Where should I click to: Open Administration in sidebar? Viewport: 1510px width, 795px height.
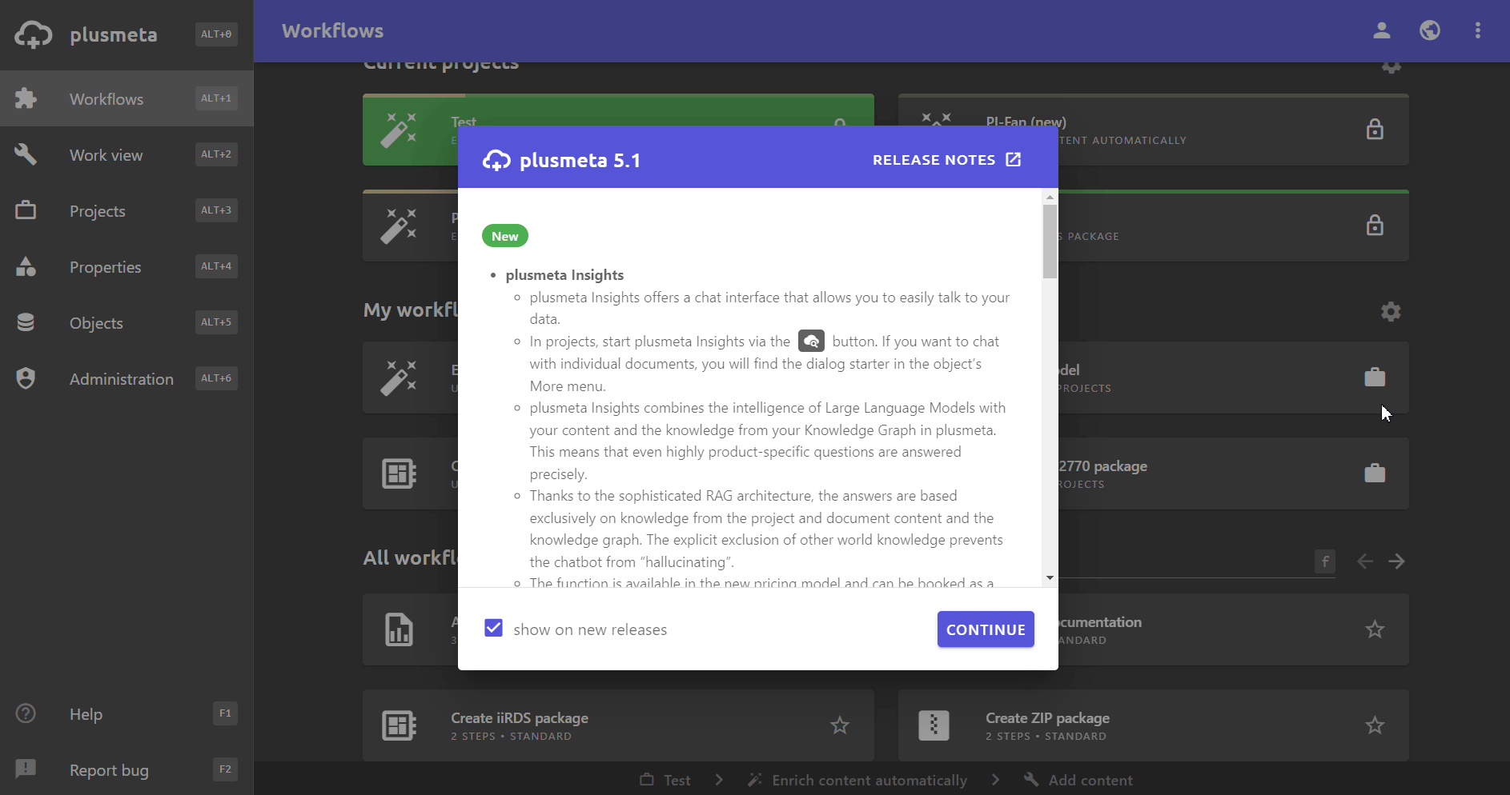(127, 378)
